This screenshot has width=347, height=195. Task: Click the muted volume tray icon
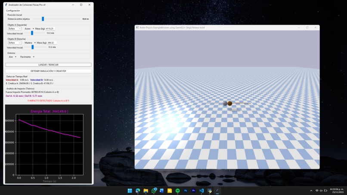(x=321, y=191)
